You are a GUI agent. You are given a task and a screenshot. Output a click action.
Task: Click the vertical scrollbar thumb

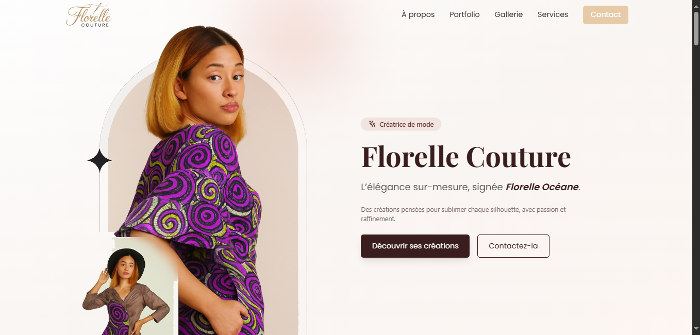point(696,28)
